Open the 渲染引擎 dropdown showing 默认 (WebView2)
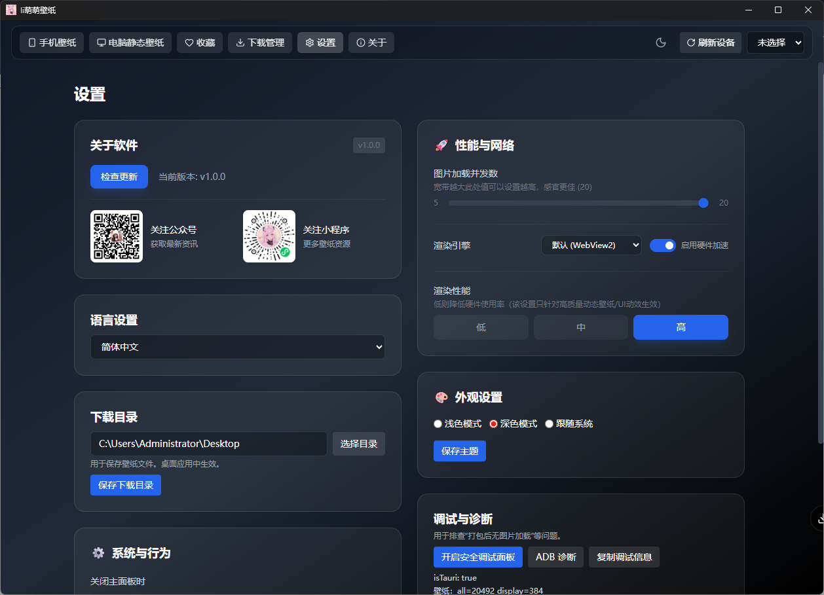Viewport: 824px width, 595px height. coord(591,245)
